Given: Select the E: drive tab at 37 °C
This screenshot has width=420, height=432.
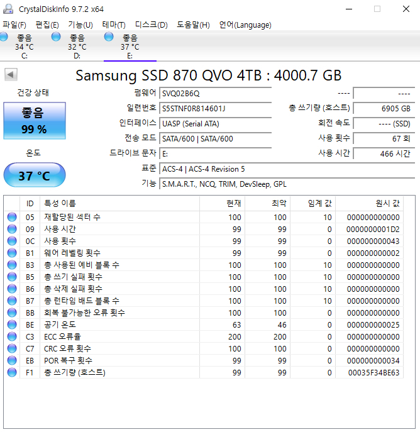Looking at the screenshot, I should click(130, 46).
